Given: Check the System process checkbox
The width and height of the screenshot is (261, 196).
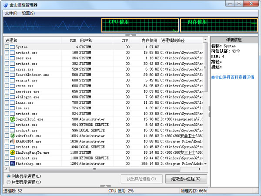Looking at the screenshot, I should click(x=7, y=47).
